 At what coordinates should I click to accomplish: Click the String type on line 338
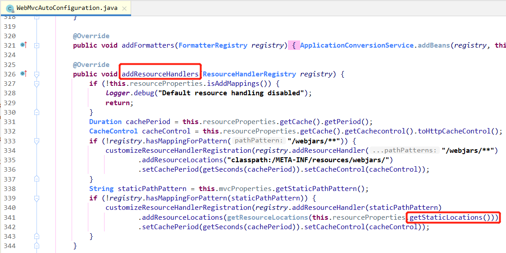coord(101,189)
